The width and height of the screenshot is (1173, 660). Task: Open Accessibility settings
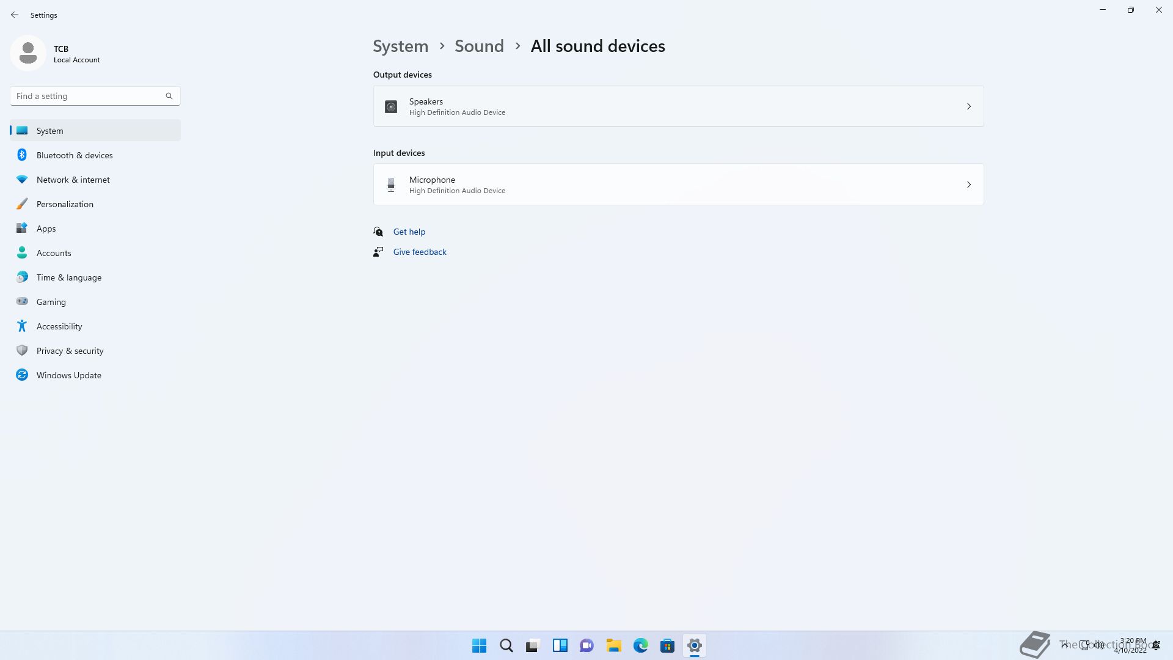(x=95, y=326)
